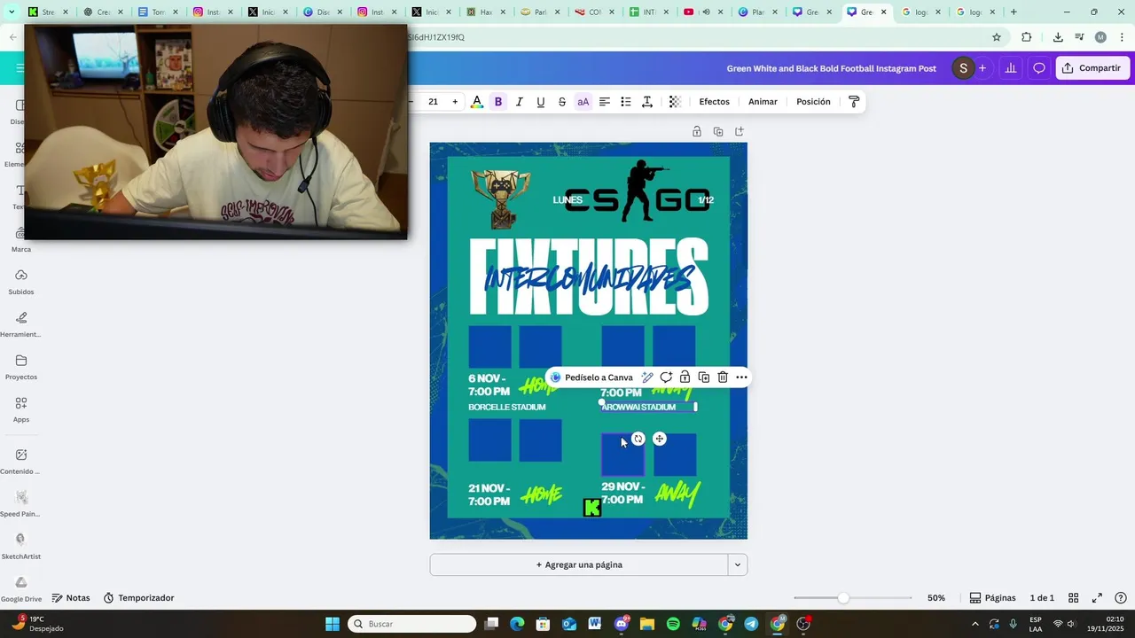Select the BORCELLE STADIUM text

507,408
